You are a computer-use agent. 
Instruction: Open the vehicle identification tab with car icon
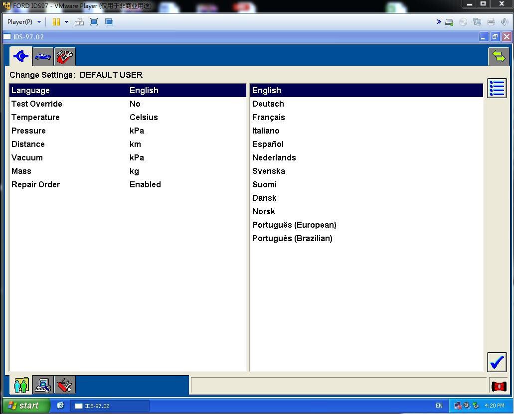[x=42, y=56]
